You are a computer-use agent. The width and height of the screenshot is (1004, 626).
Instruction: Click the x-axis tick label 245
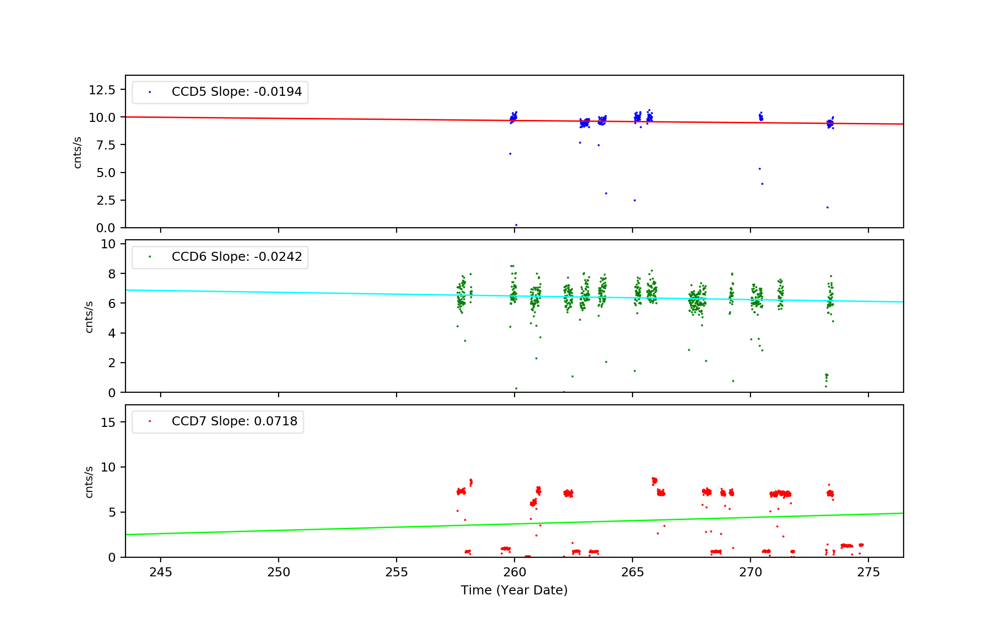click(x=161, y=573)
